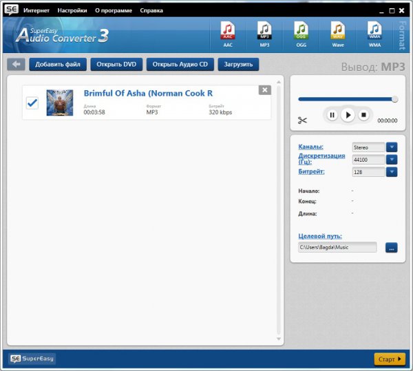Remove the Brimful Of Asha track
This screenshot has height=371, width=413.
(265, 90)
